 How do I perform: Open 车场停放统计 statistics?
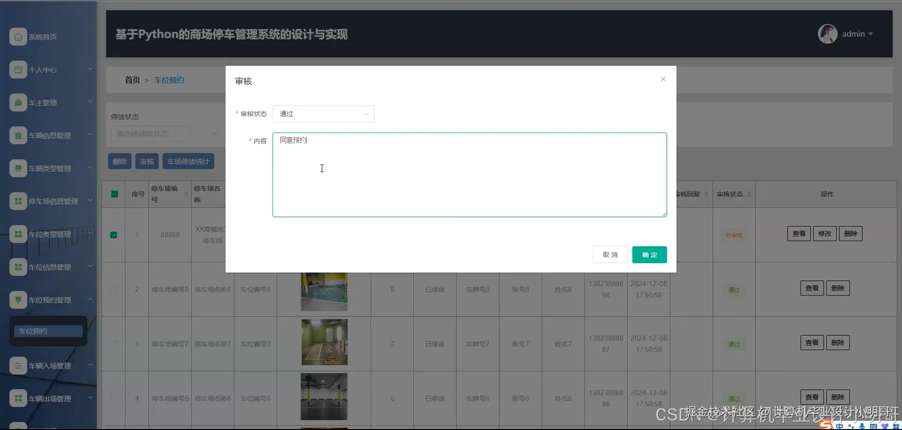[x=189, y=161]
